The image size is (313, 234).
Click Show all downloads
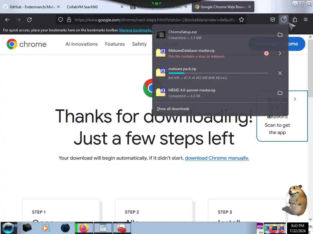tap(173, 109)
